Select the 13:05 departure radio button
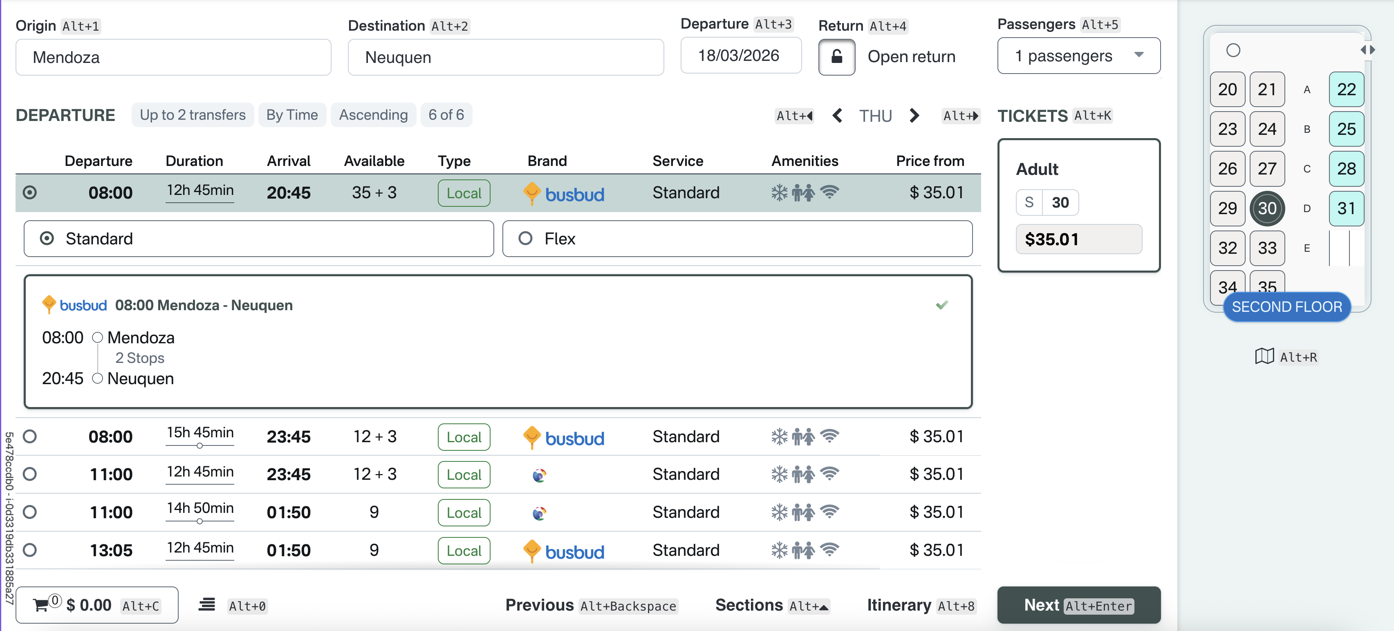The height and width of the screenshot is (631, 1394). 30,550
